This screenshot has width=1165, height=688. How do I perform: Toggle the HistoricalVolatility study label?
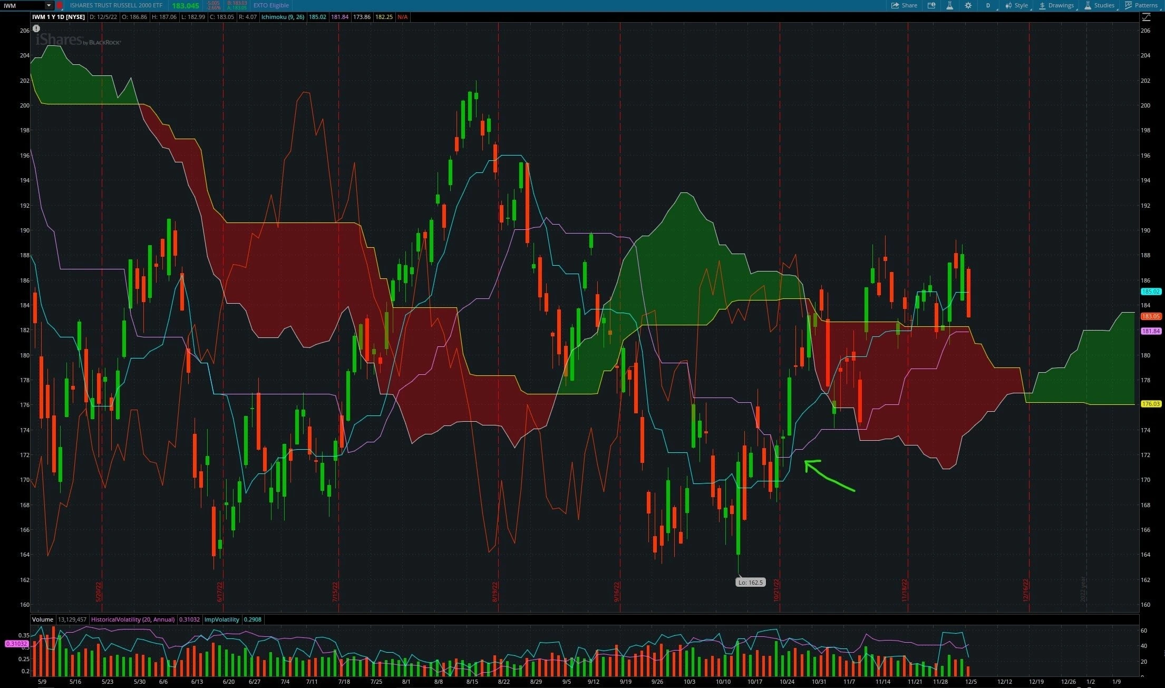click(x=133, y=619)
